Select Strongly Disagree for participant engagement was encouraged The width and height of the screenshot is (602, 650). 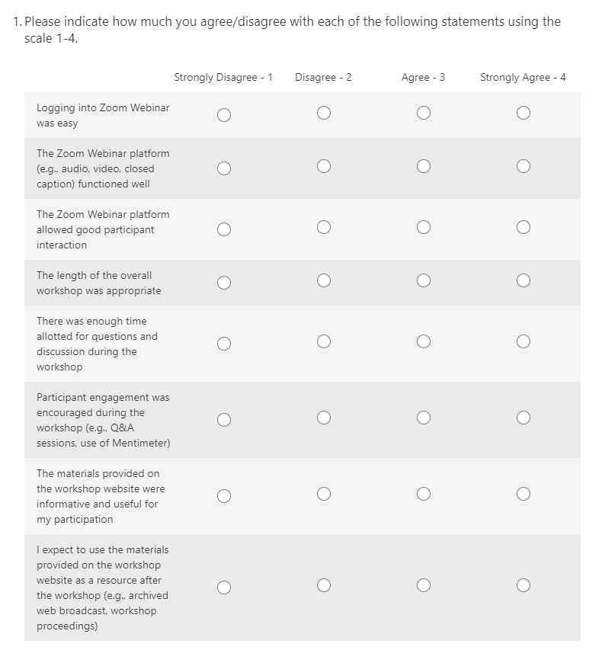[x=223, y=419]
